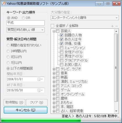Check テレビ、ラジオ checkbox
Screen dimensions: 122x123
tap(57, 69)
